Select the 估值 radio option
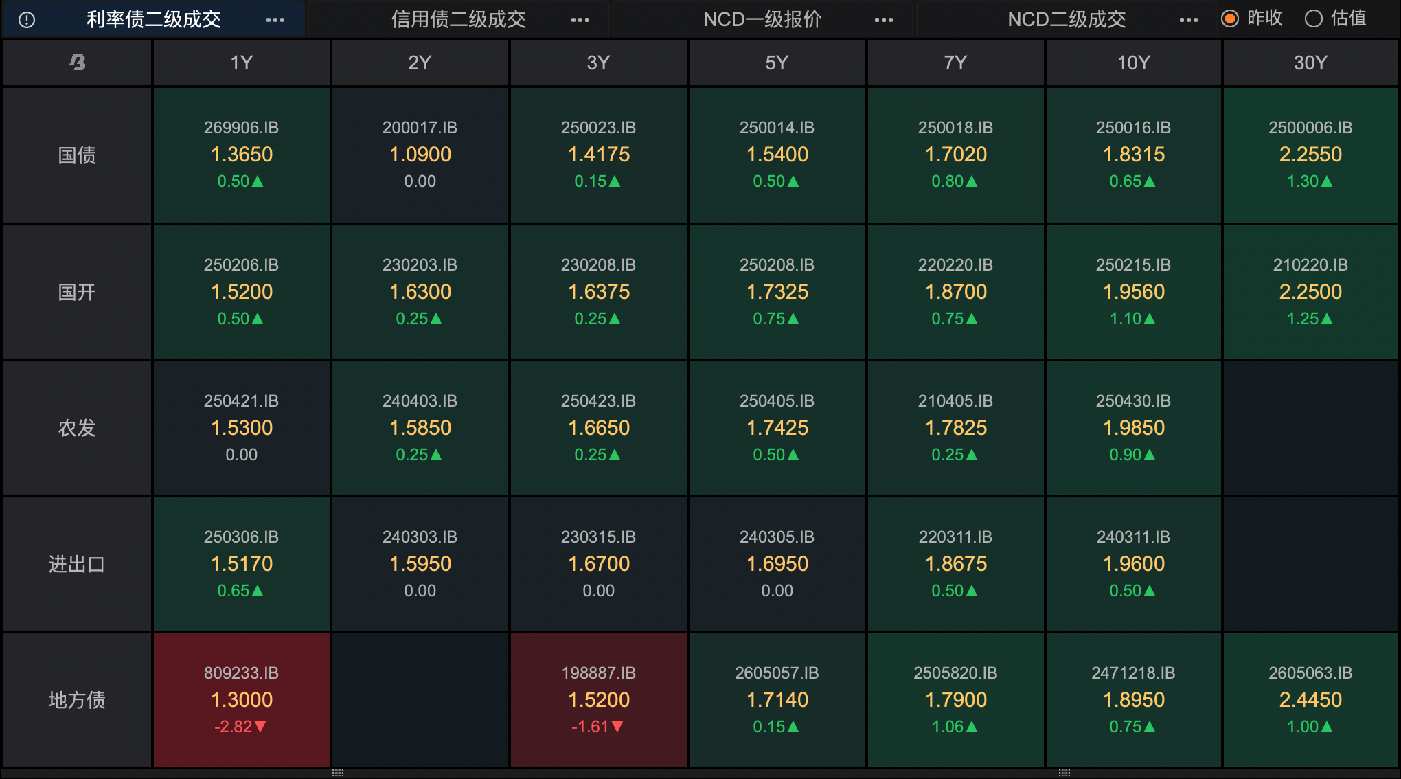Screen dimensions: 1401x779 [x=1313, y=19]
